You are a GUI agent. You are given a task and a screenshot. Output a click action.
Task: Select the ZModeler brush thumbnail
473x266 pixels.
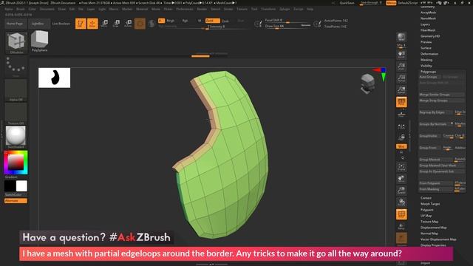point(16,43)
